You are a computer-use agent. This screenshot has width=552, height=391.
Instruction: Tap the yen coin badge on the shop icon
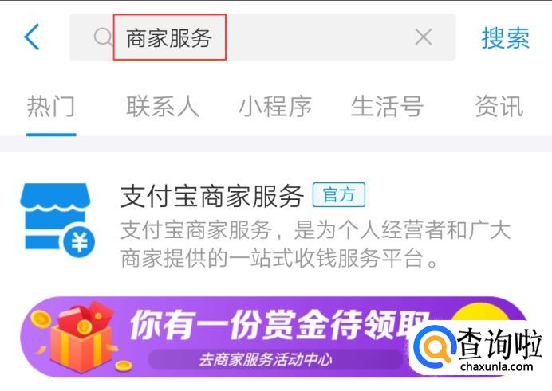79,242
